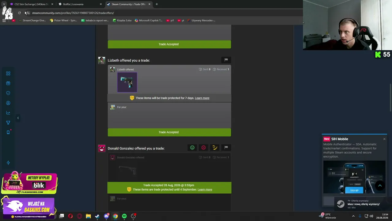
Task: Open Picker Wheel bookmark
Action: 64,21
